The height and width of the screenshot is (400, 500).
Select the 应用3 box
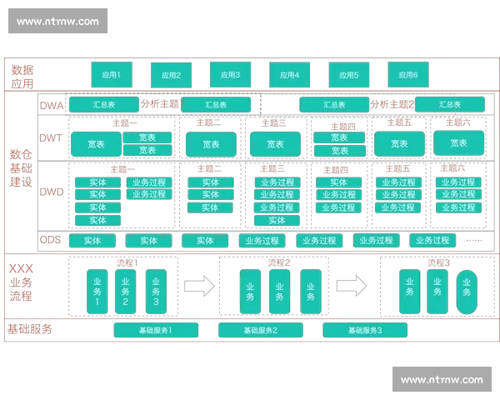tap(230, 75)
